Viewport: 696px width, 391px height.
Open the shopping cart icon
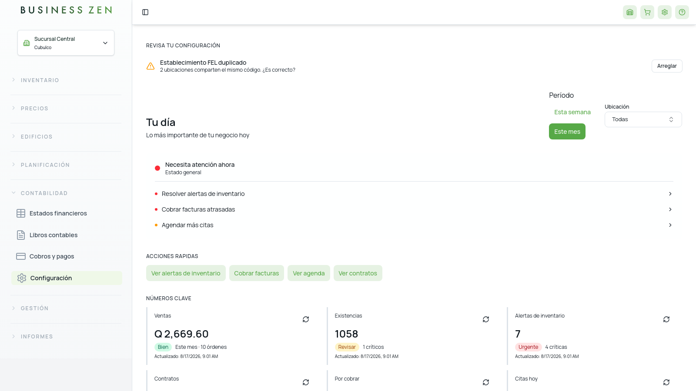(647, 12)
